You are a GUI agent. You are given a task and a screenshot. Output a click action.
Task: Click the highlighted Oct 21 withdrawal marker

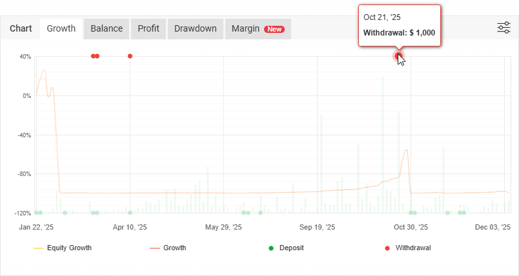(x=398, y=56)
